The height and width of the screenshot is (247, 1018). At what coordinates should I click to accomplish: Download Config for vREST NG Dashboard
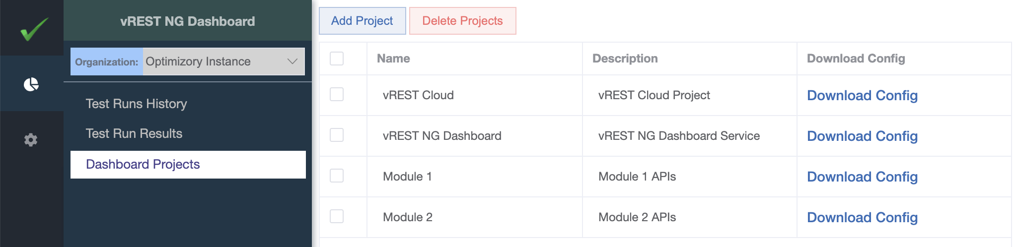[862, 136]
